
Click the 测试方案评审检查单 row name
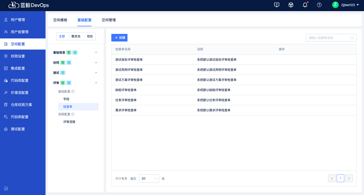pyautogui.click(x=129, y=80)
